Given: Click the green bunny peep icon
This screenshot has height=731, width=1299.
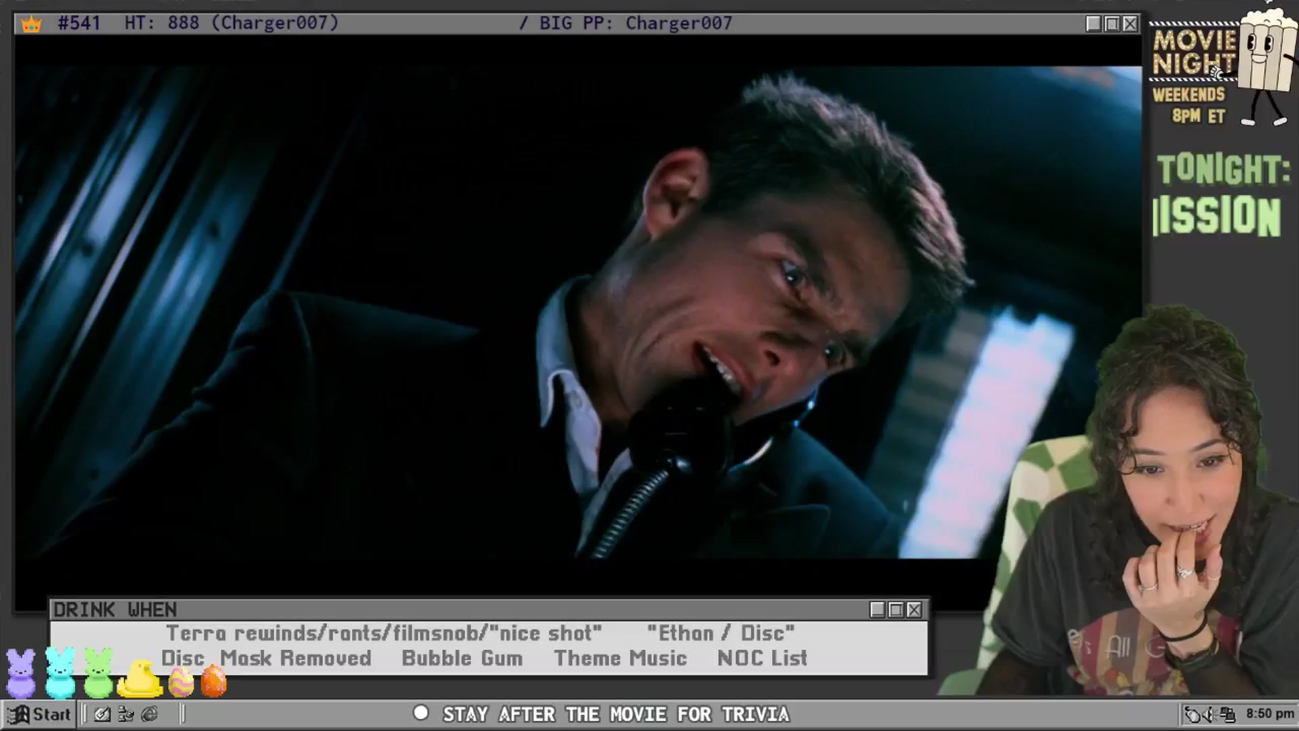Looking at the screenshot, I should [x=99, y=673].
